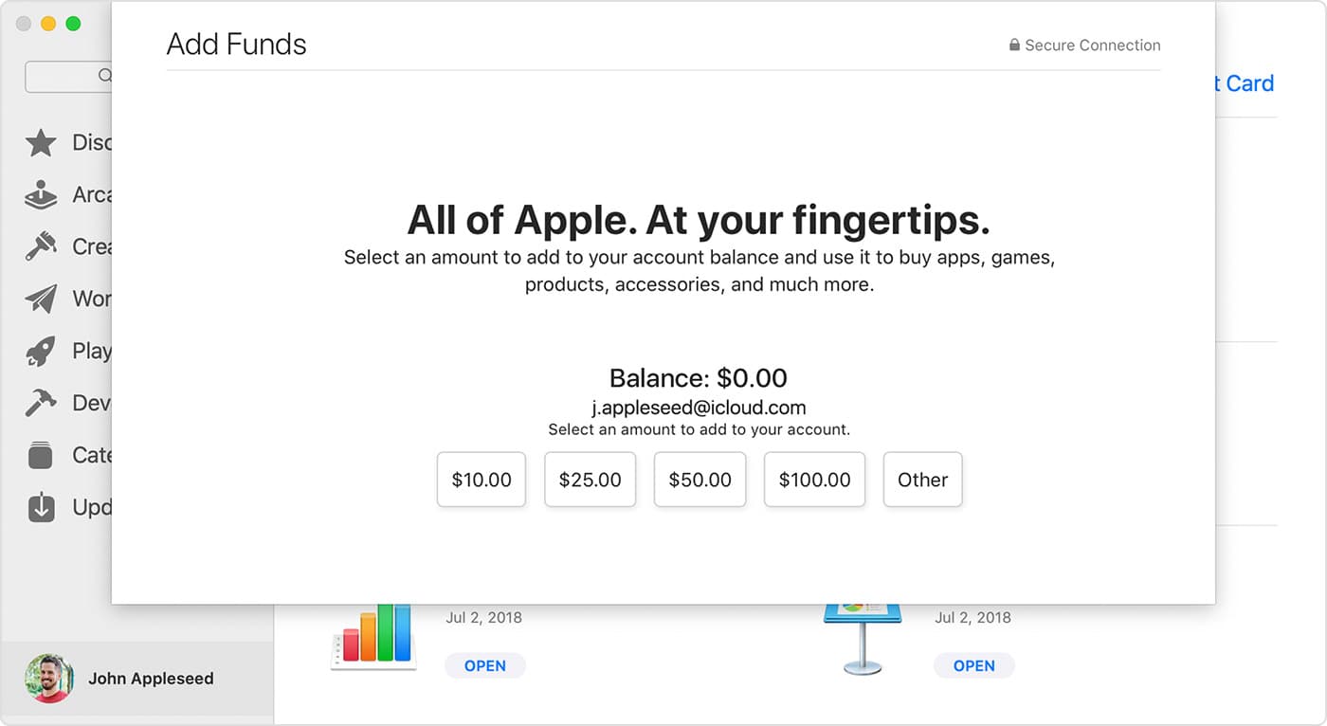Click the Keynote podium app icon

pyautogui.click(x=862, y=637)
